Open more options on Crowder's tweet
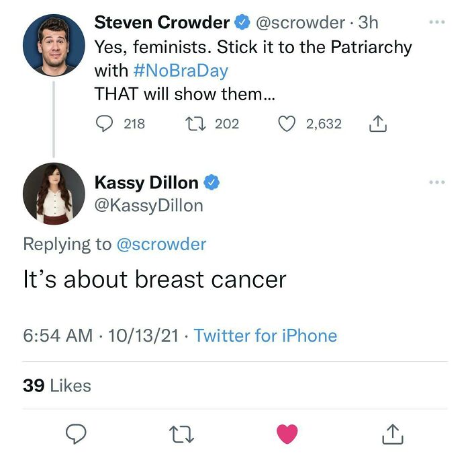Viewport: 470px width, 458px height. click(436, 22)
